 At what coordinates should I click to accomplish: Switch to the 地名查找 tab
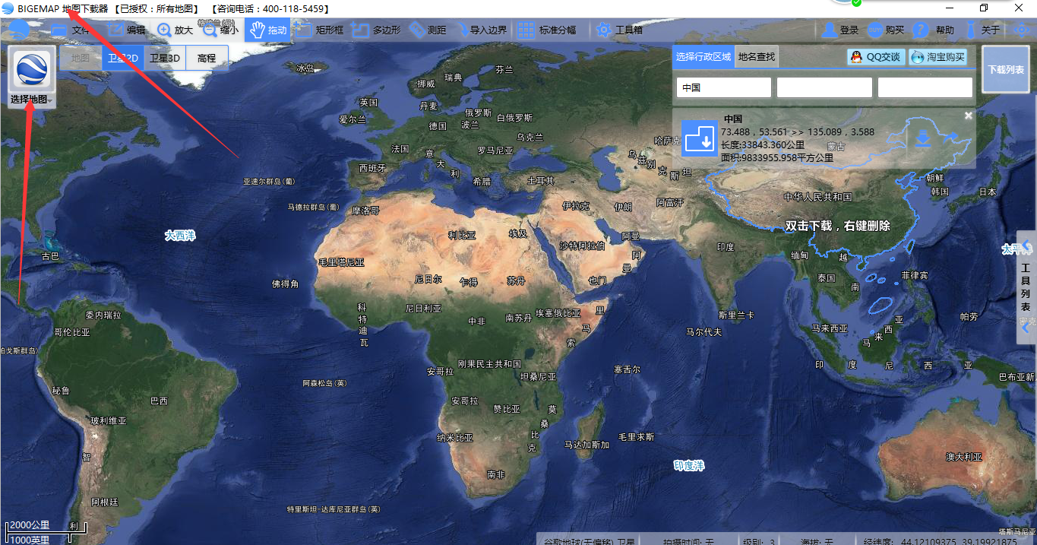click(x=757, y=57)
